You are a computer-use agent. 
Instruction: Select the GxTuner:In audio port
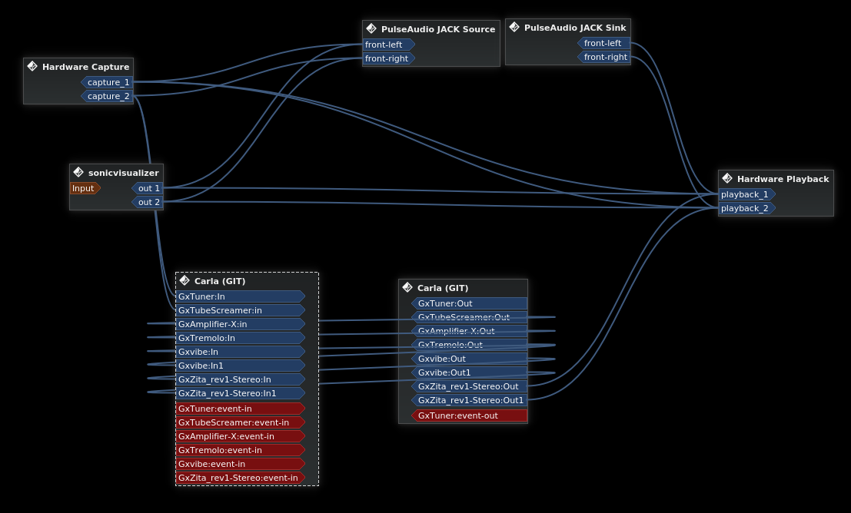tap(240, 296)
